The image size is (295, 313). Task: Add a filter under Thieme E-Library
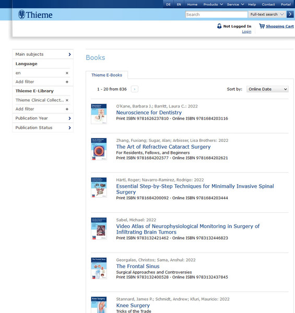[43, 109]
